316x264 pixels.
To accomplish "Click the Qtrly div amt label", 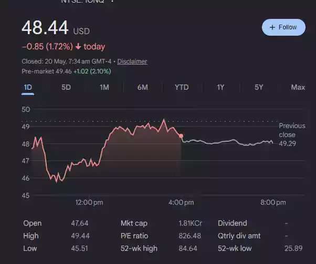I will click(x=239, y=236).
